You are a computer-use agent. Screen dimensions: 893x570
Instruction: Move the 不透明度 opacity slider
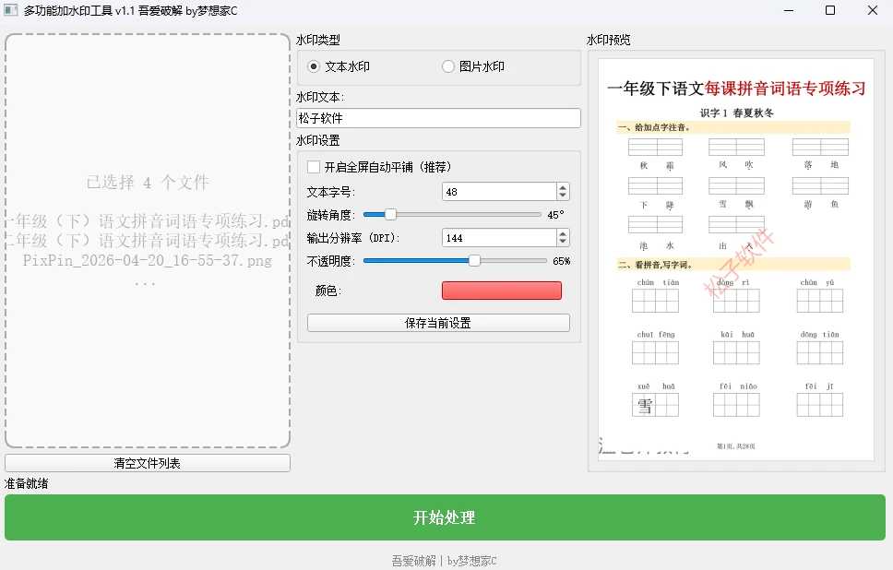pyautogui.click(x=472, y=261)
